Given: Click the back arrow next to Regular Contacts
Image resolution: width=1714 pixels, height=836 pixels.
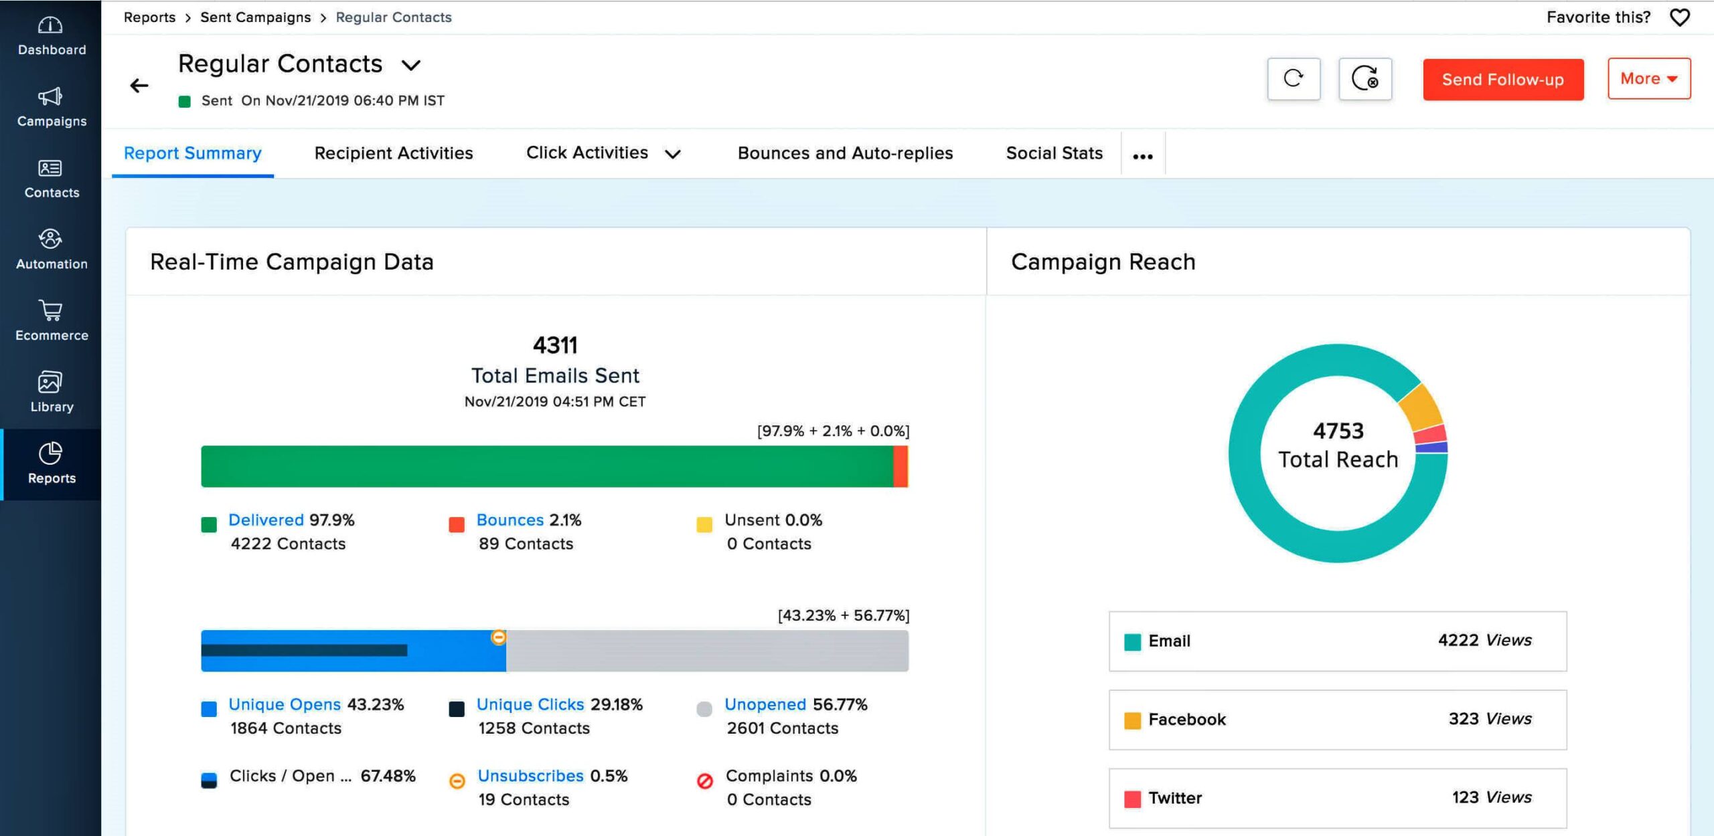Looking at the screenshot, I should point(139,86).
